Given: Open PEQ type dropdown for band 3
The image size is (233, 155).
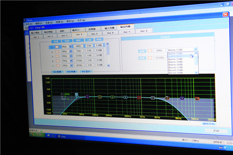Looking at the screenshot, I should (71, 56).
